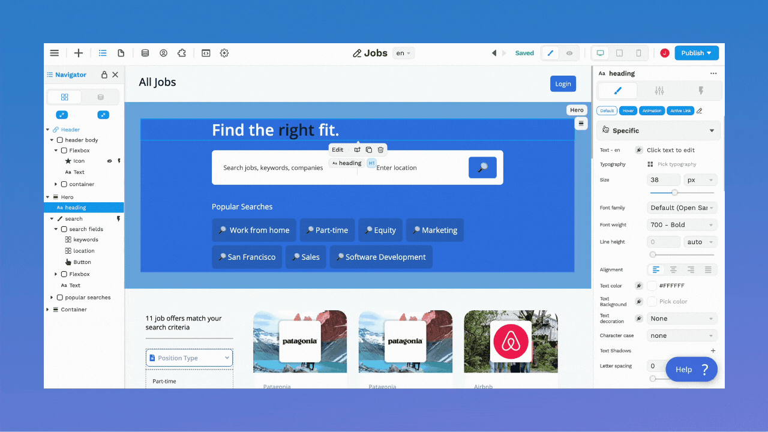Switch Navigator to data view
768x432 pixels.
(x=100, y=97)
